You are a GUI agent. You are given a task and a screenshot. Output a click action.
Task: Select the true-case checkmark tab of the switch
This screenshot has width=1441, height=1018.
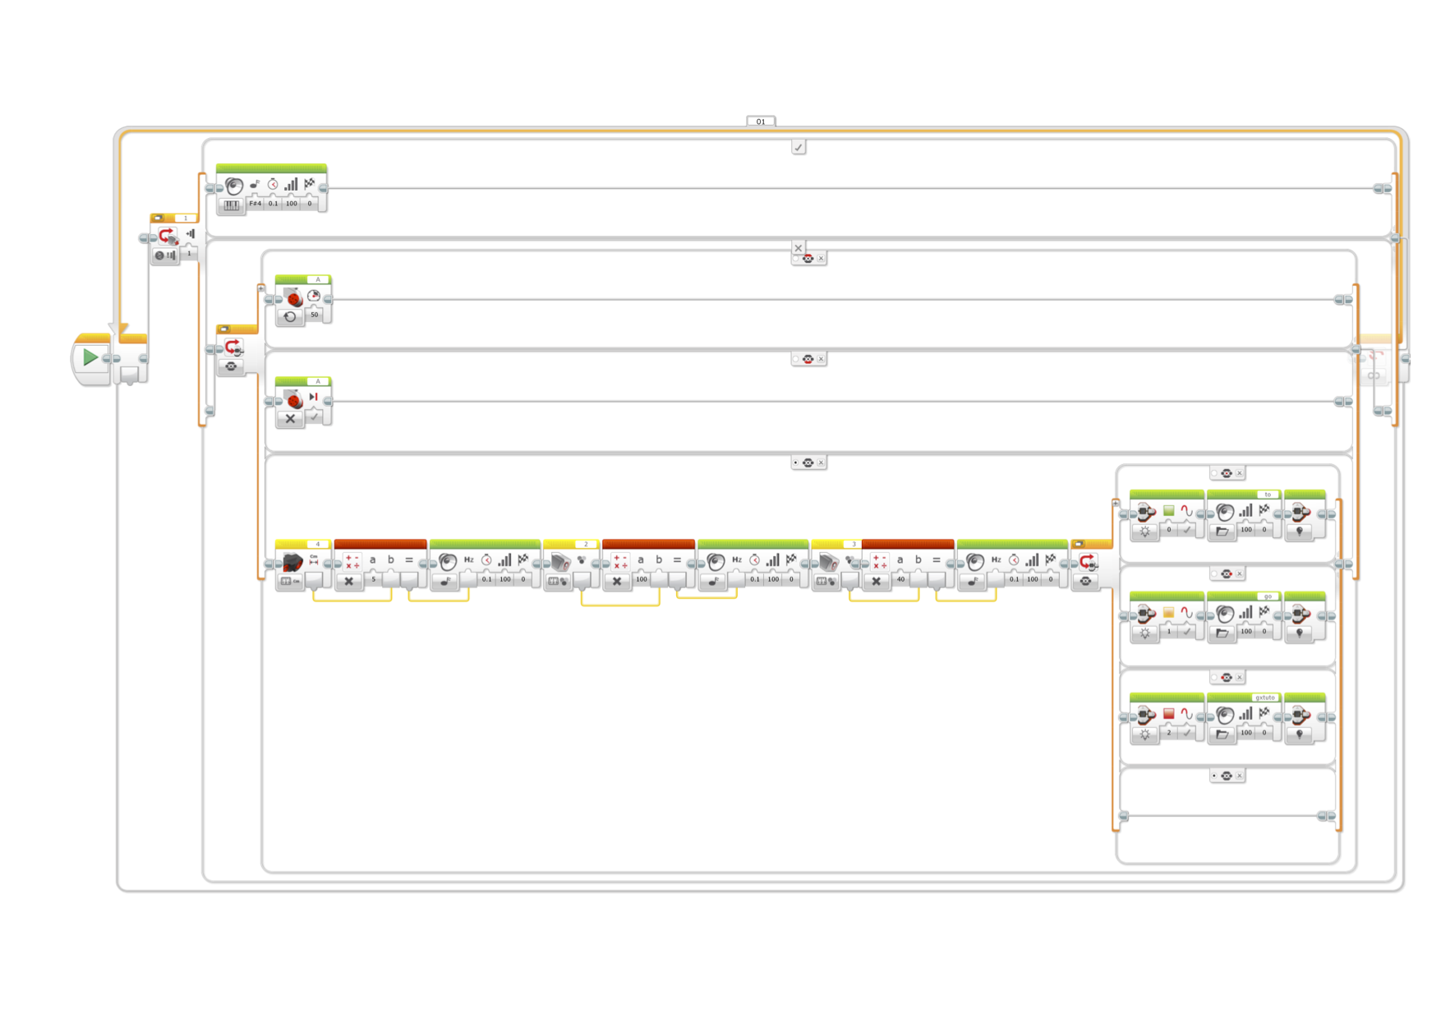pyautogui.click(x=799, y=147)
